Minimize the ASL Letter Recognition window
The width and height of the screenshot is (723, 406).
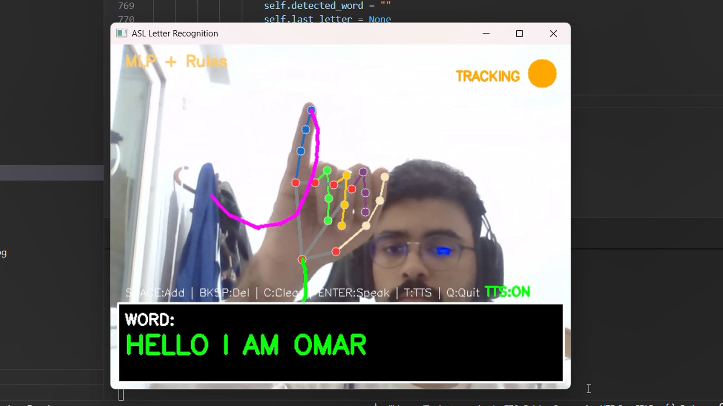[x=486, y=33]
